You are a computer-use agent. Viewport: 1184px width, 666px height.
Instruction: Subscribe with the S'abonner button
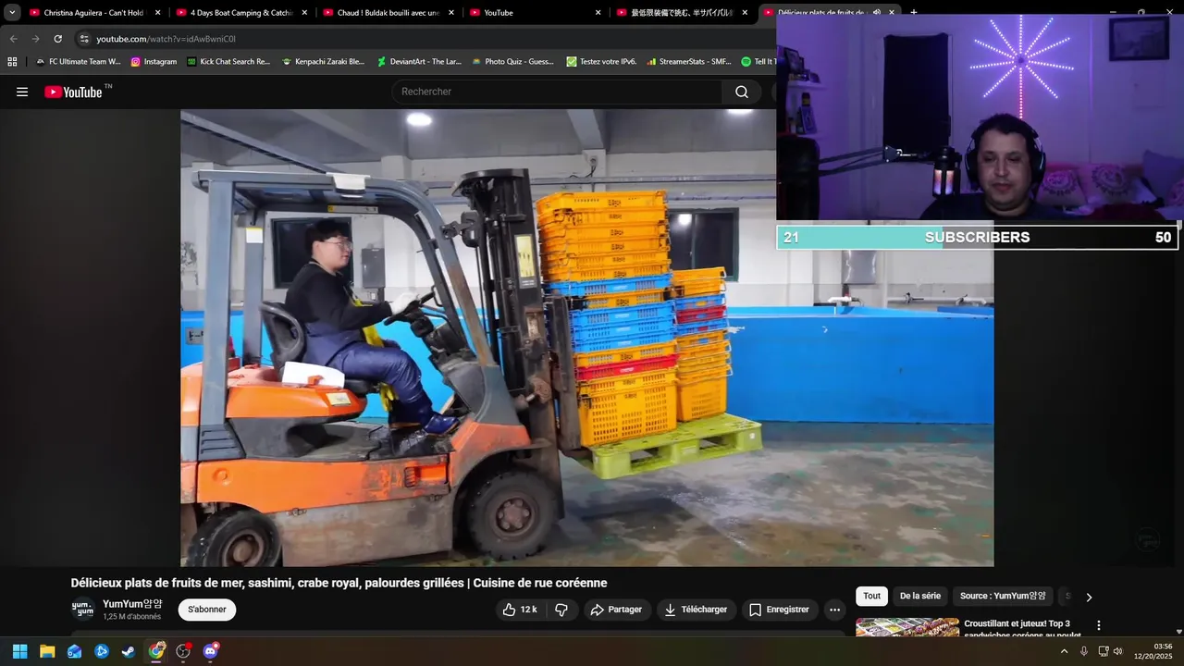pos(207,610)
